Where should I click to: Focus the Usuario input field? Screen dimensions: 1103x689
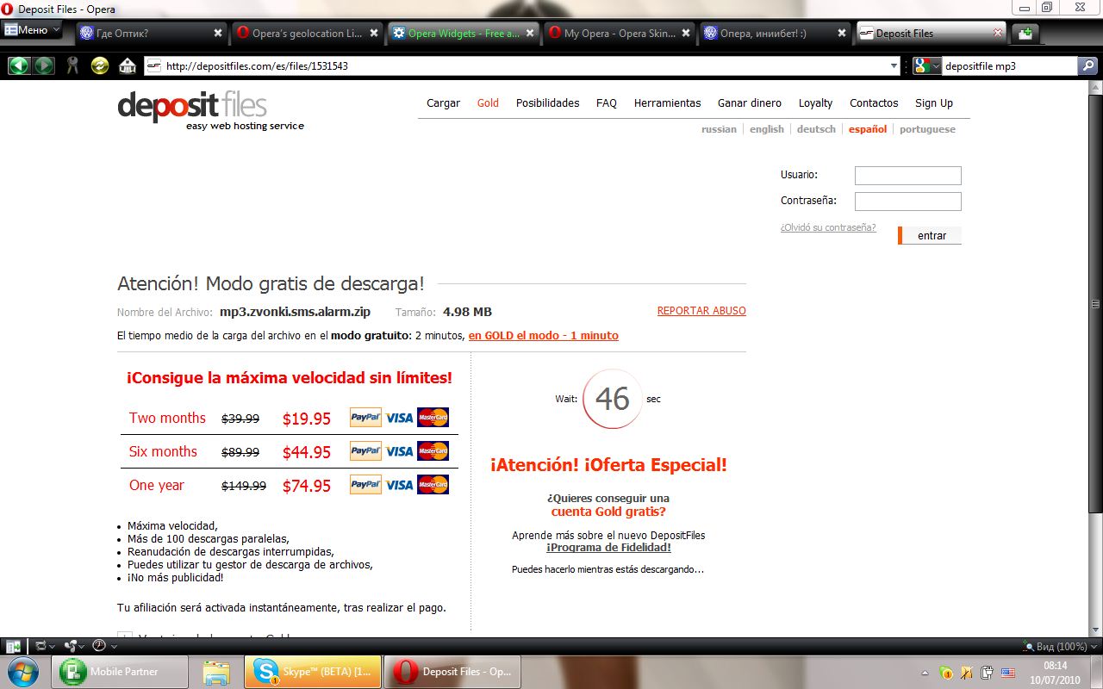pyautogui.click(x=908, y=175)
